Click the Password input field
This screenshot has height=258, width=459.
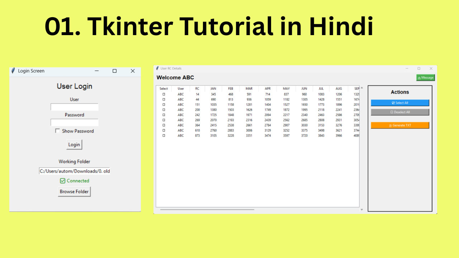tap(75, 123)
